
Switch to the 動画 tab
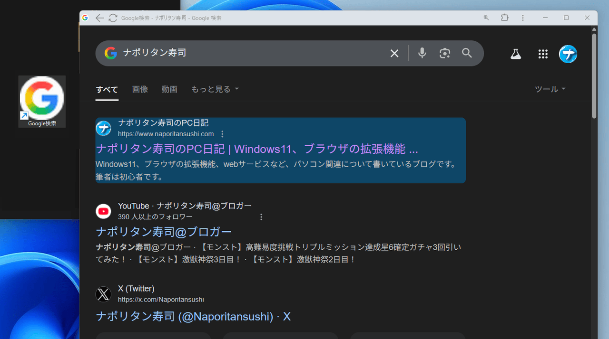pyautogui.click(x=169, y=89)
